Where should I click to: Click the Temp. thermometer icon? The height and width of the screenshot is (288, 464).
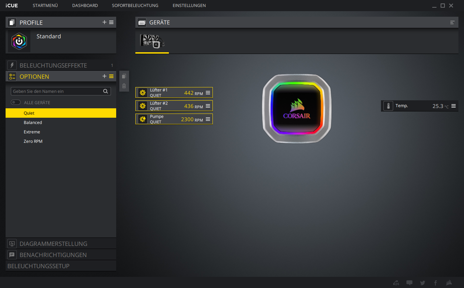tap(388, 106)
